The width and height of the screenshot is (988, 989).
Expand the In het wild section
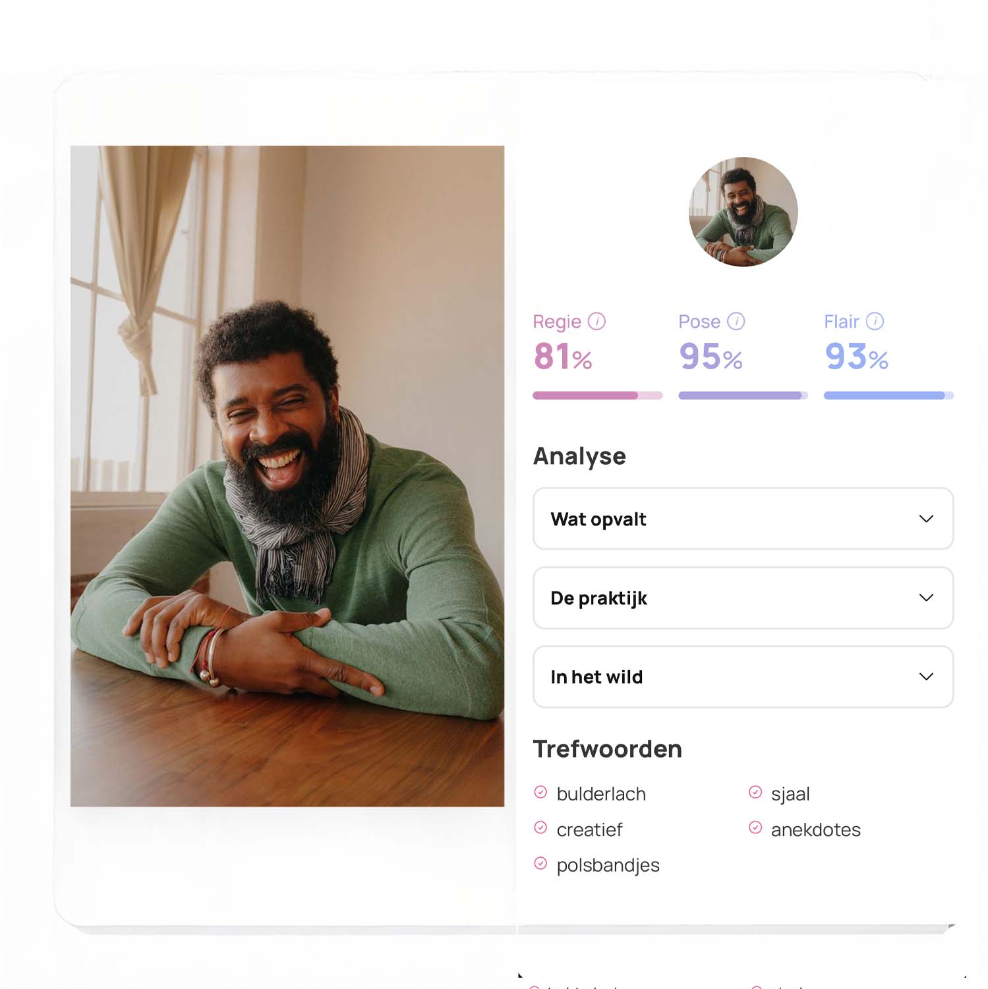coord(743,677)
